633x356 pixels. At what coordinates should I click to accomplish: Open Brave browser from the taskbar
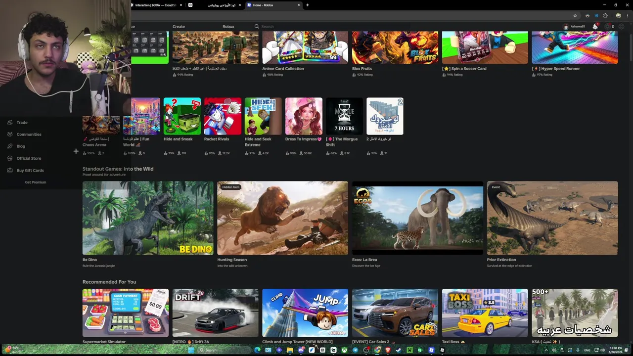point(388,350)
